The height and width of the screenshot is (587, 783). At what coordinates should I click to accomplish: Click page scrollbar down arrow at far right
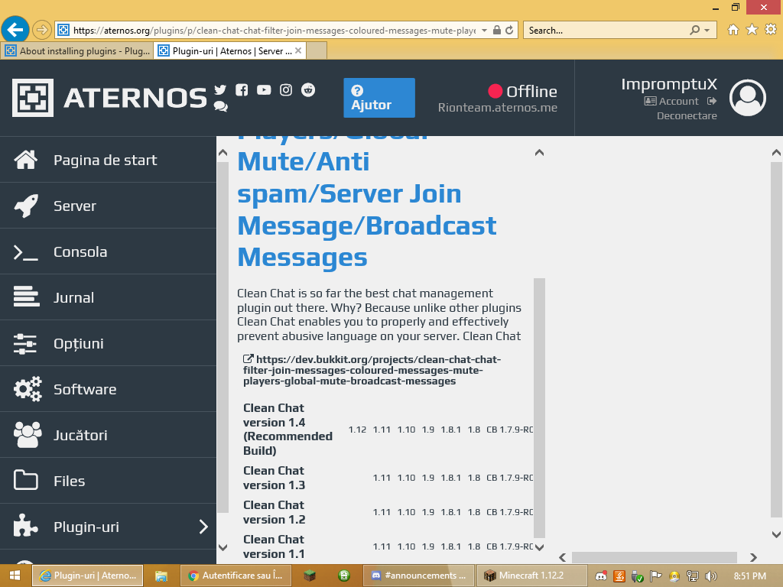777,534
